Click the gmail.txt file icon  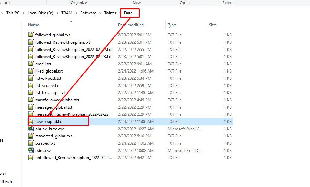(31, 64)
